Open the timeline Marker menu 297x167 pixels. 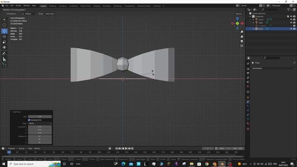(x=37, y=148)
